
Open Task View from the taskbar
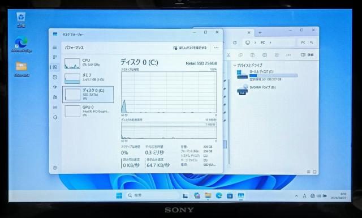186,196
